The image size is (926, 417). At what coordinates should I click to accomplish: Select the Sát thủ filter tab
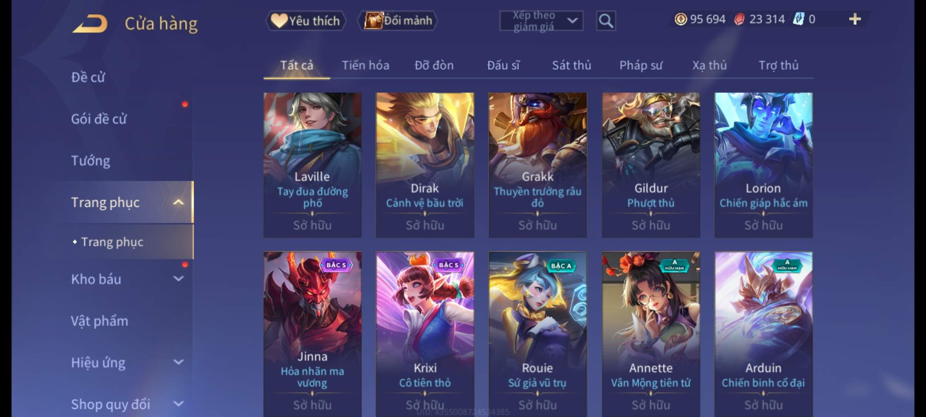pyautogui.click(x=571, y=65)
